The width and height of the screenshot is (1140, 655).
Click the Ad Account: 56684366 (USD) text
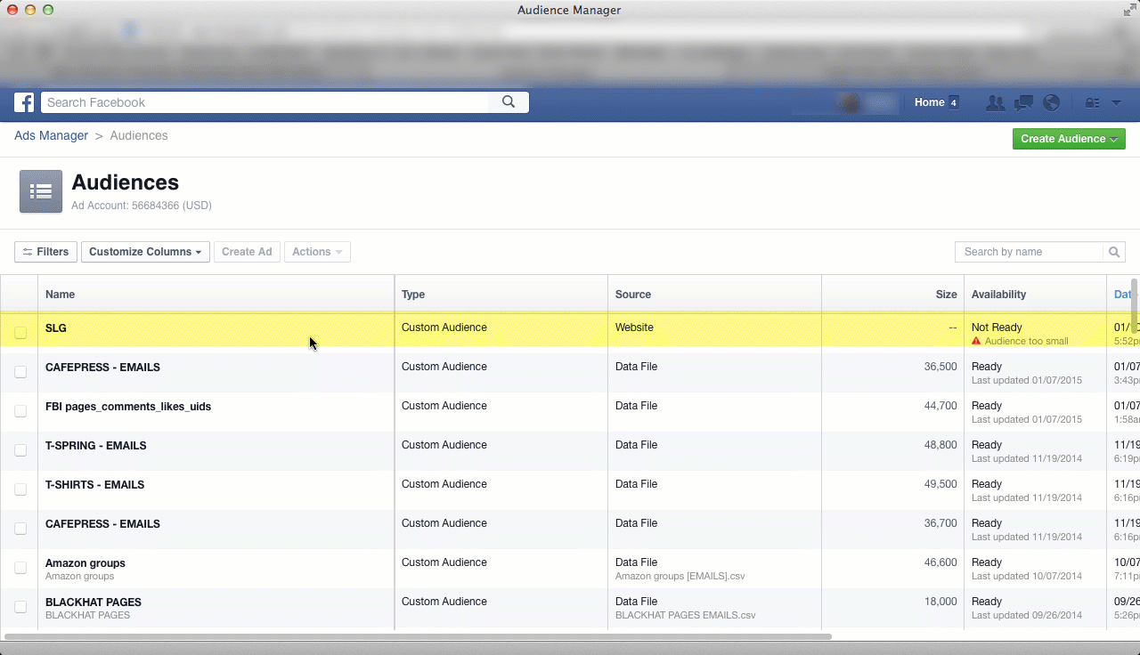click(142, 206)
